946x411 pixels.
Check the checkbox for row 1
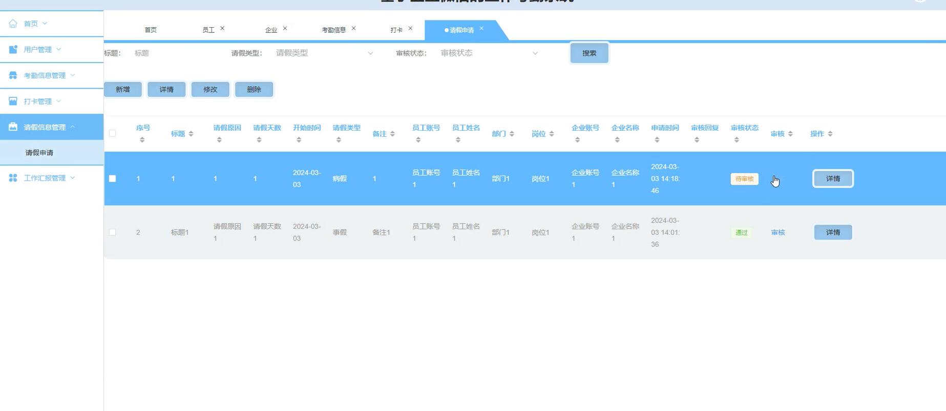pyautogui.click(x=113, y=178)
